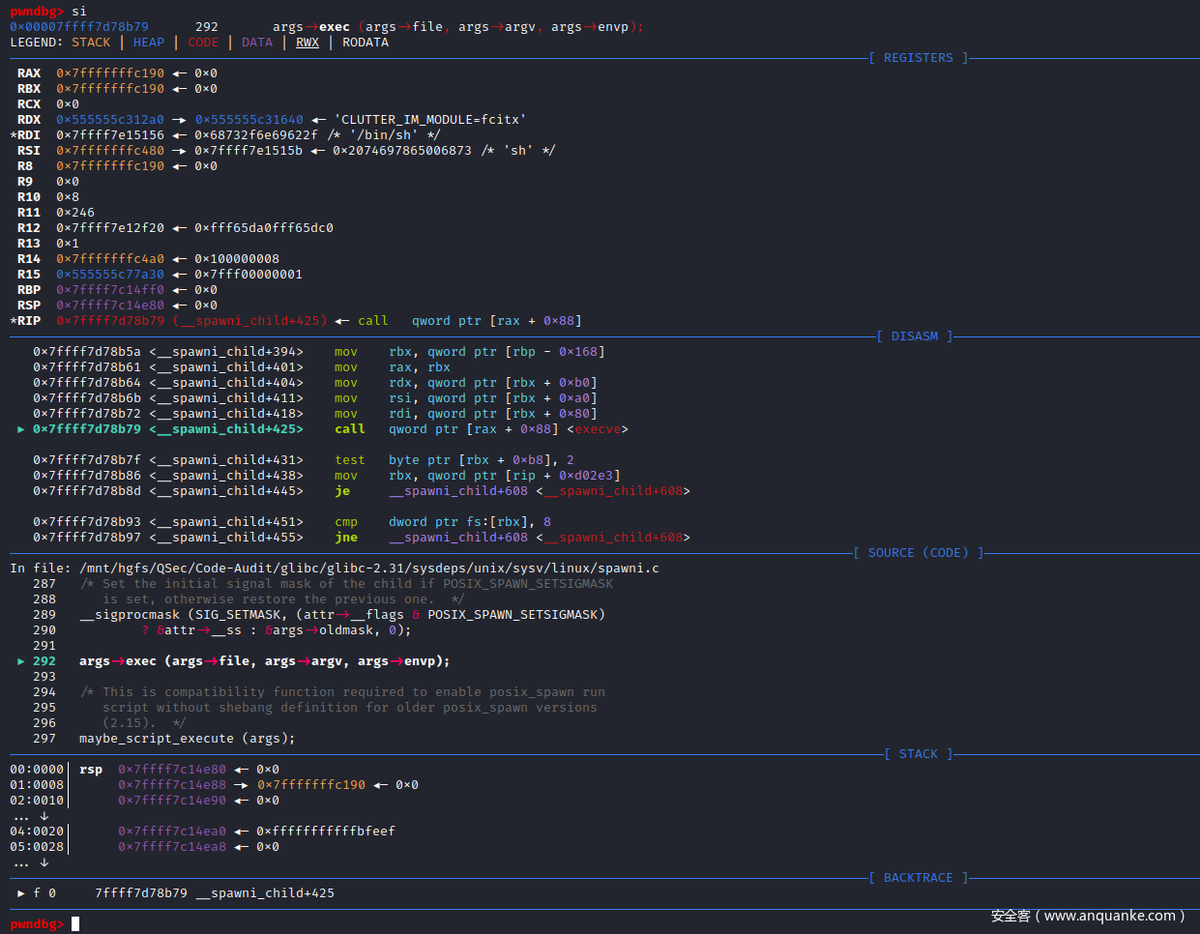Click the arrow marker beside source line 292

pyautogui.click(x=21, y=661)
